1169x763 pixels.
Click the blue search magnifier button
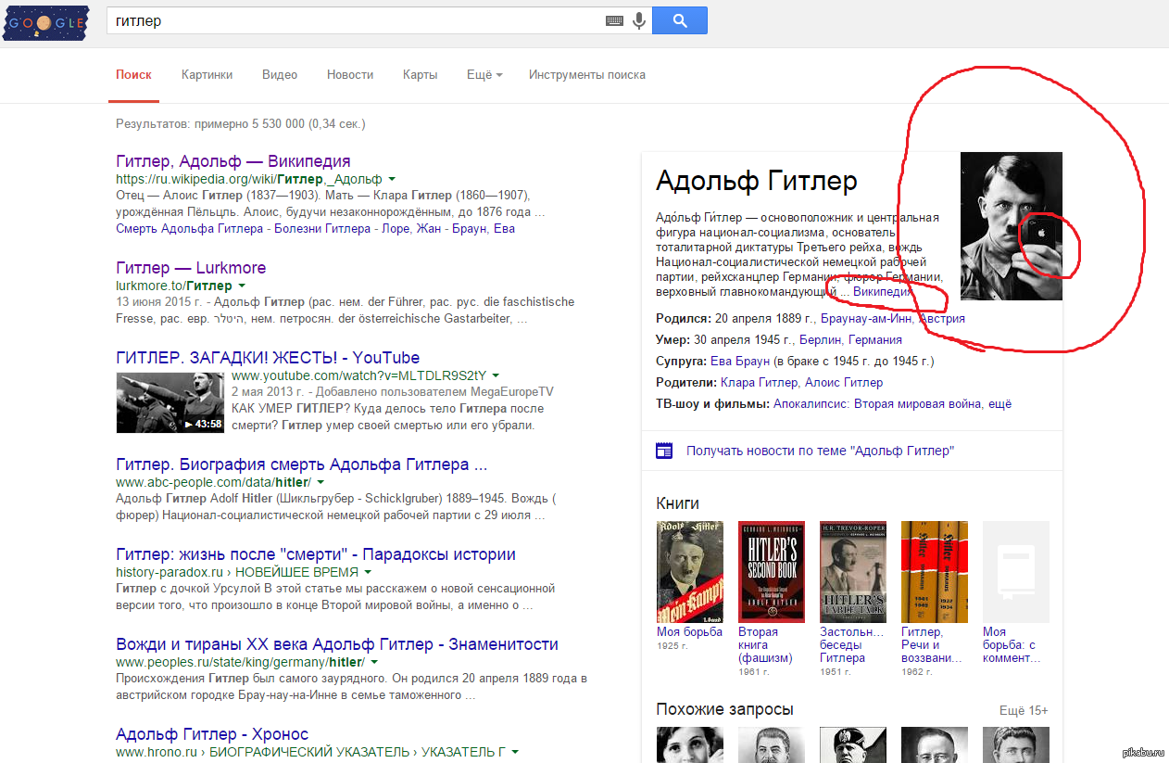click(x=680, y=20)
